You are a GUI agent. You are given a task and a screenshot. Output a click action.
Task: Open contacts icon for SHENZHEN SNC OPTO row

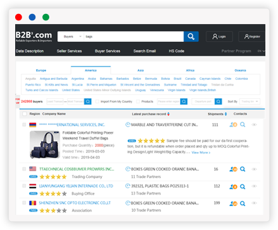click(x=233, y=203)
